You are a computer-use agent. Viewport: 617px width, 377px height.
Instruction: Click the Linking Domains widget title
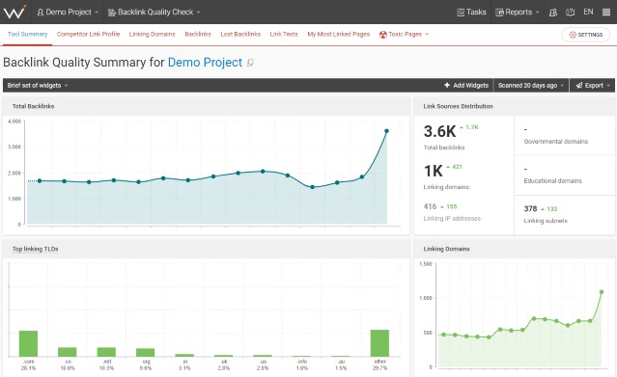click(x=447, y=249)
